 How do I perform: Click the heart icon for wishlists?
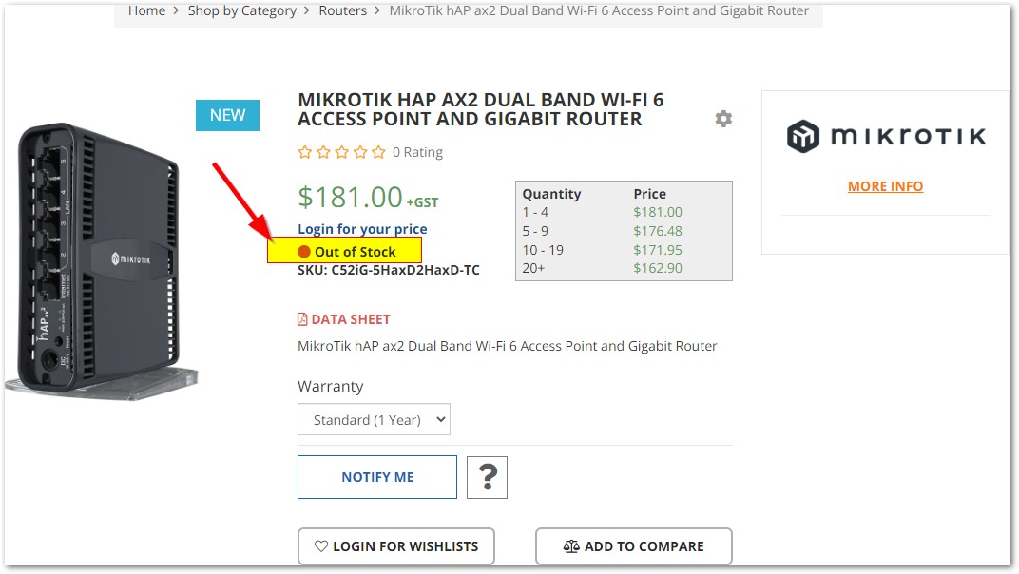(x=321, y=546)
